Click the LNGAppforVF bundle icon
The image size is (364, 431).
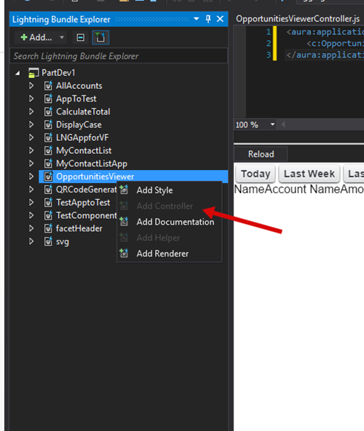48,137
